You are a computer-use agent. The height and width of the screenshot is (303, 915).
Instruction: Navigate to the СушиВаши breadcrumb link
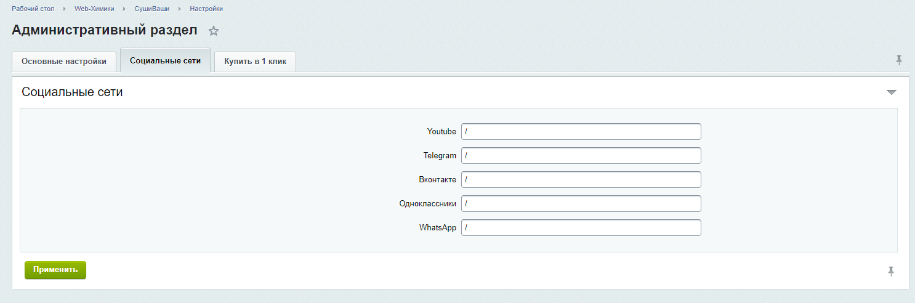click(x=151, y=9)
